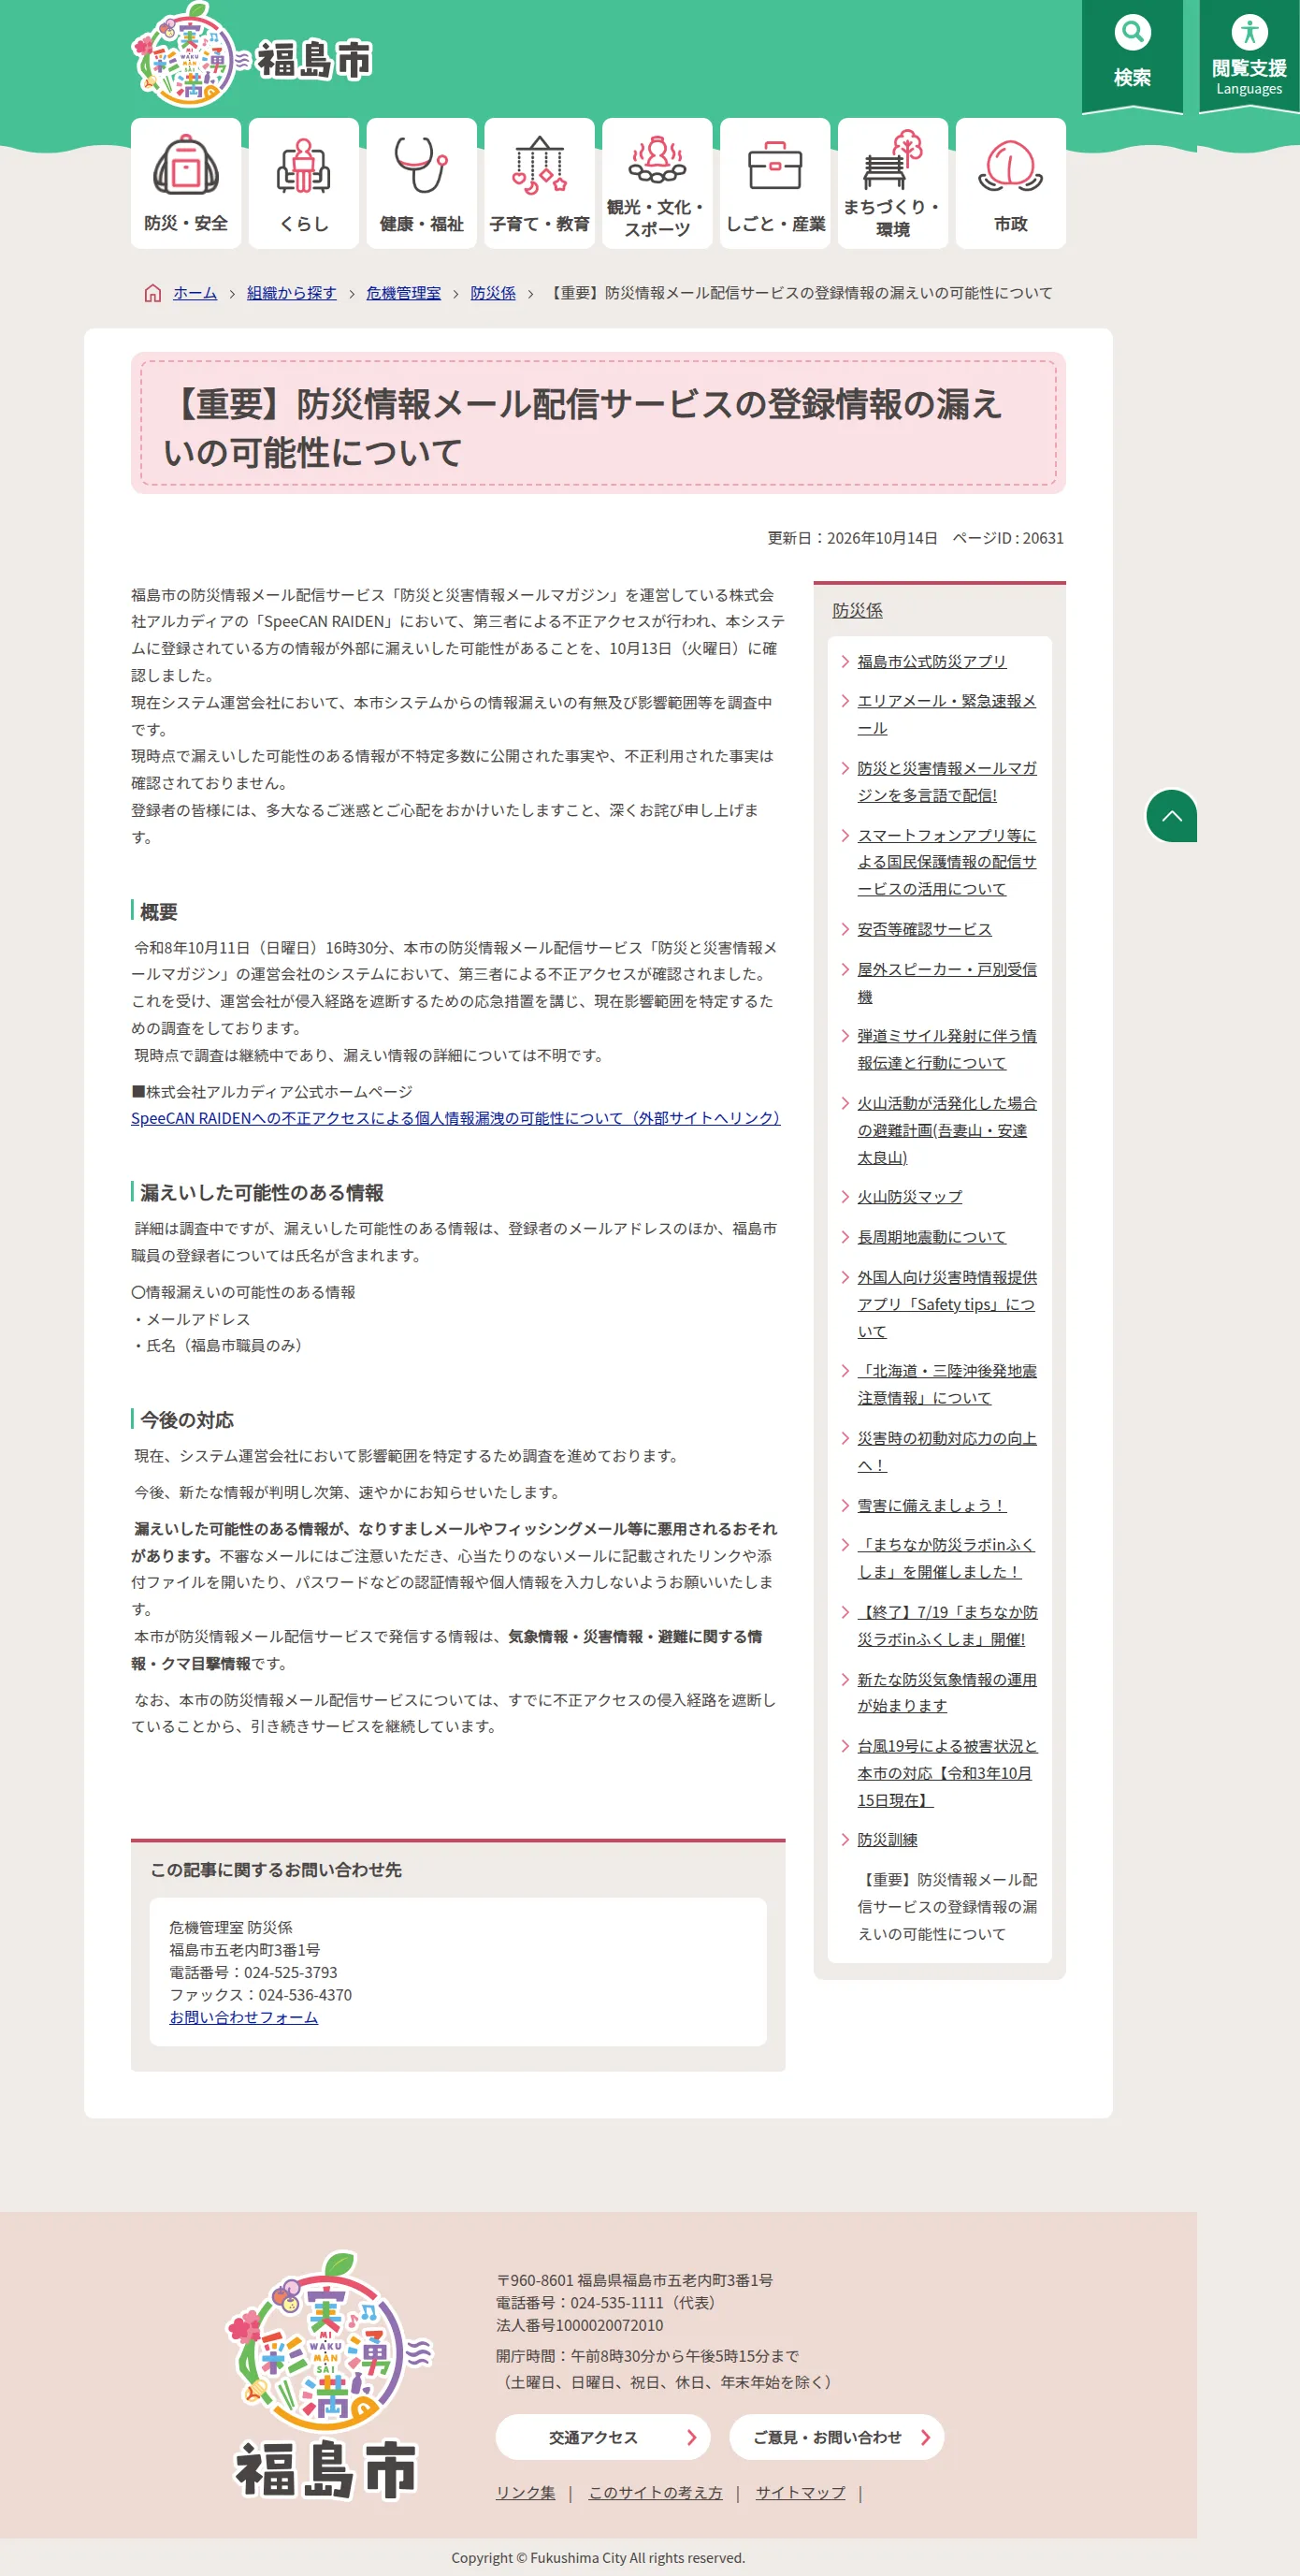Open 防災訓練 sidebar link
Screen dimensions: 1300x2576
[x=888, y=1839]
